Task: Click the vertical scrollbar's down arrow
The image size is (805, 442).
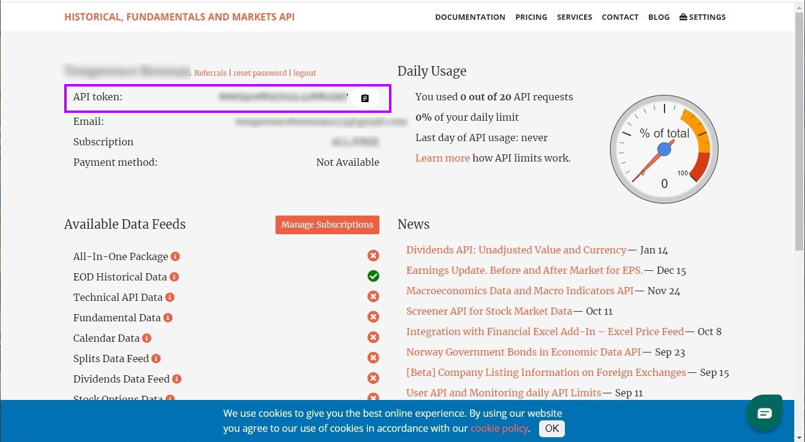Action: (x=800, y=437)
